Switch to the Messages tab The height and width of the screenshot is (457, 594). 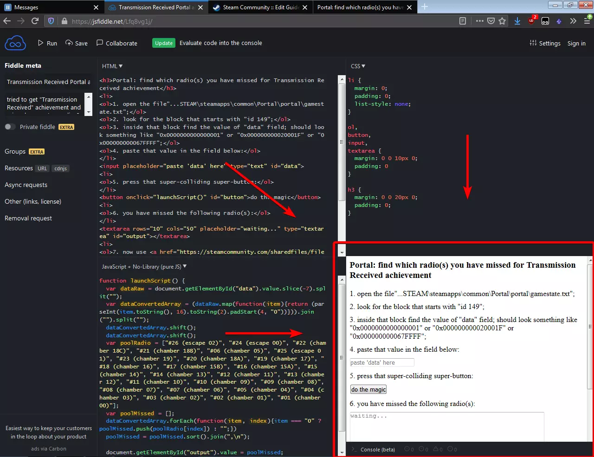click(52, 7)
